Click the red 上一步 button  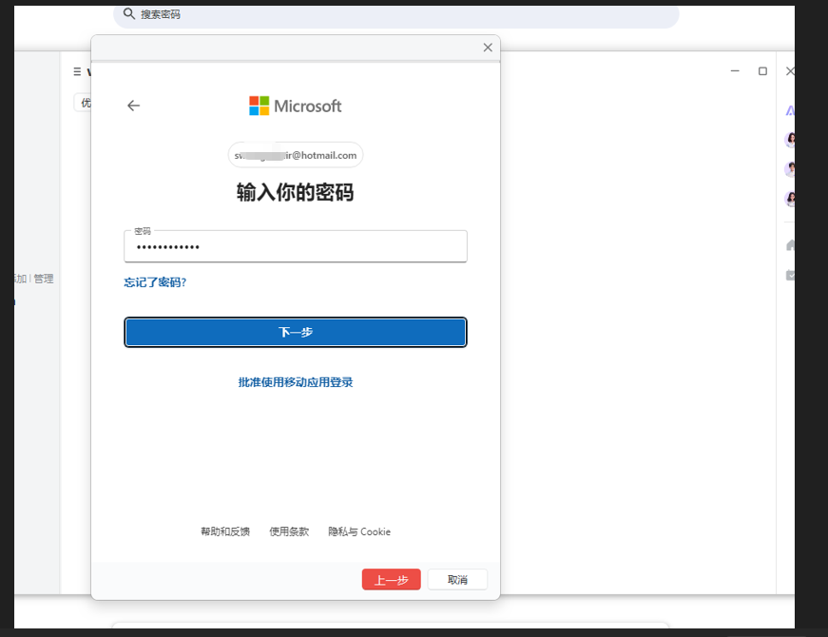tap(392, 579)
